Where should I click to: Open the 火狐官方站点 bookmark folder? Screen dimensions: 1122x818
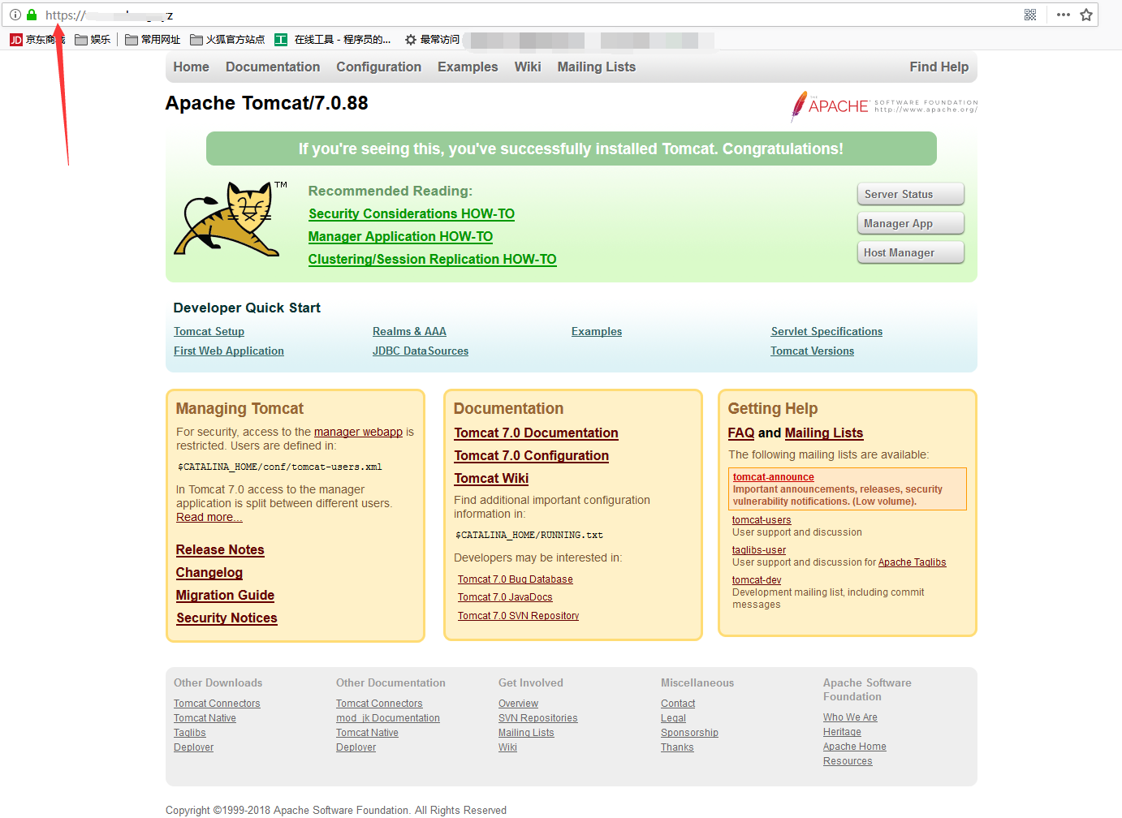227,40
